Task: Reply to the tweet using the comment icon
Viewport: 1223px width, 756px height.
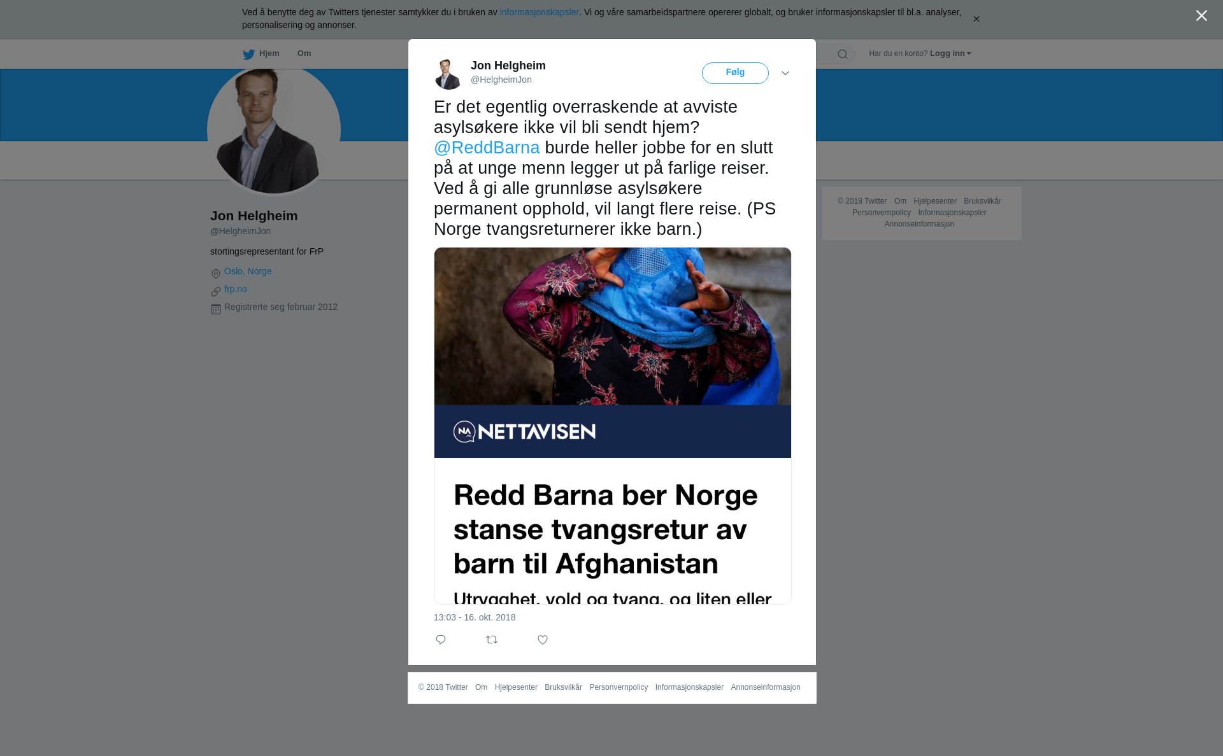Action: tap(441, 640)
